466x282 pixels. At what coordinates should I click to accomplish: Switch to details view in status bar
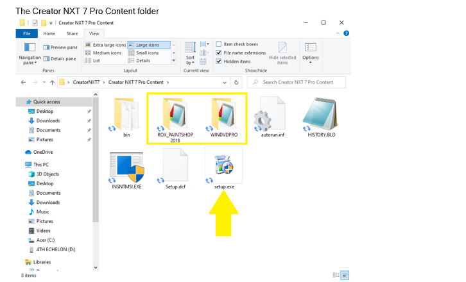[336, 275]
